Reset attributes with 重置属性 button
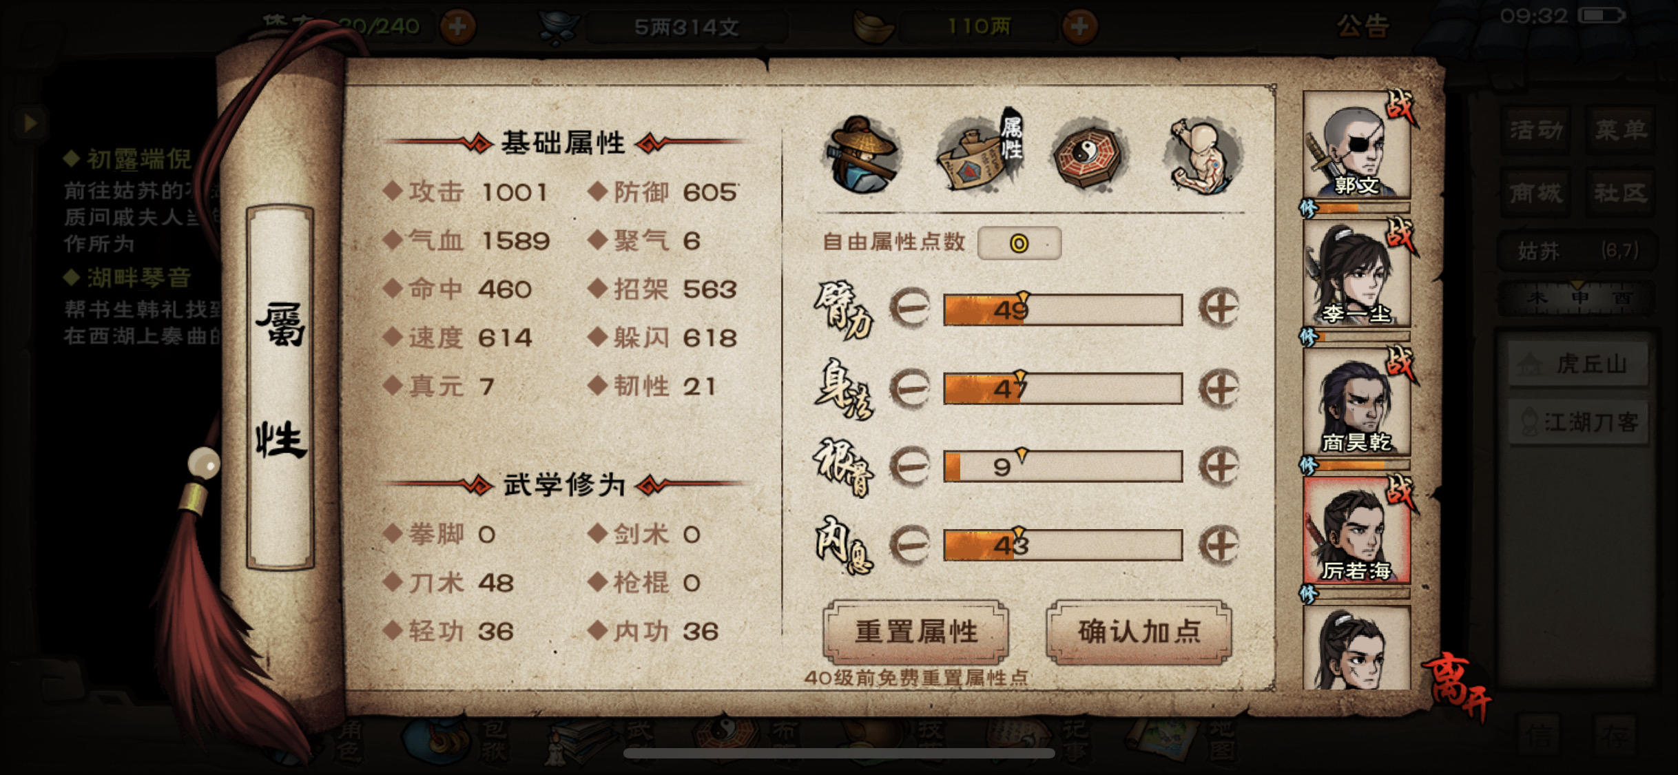The image size is (1678, 775). [916, 632]
